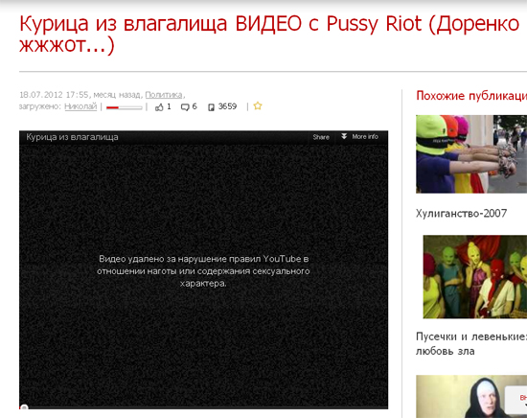This screenshot has height=418, width=527.
Task: Open thumbnail of balaclava women with raised arms
Action: [471, 154]
